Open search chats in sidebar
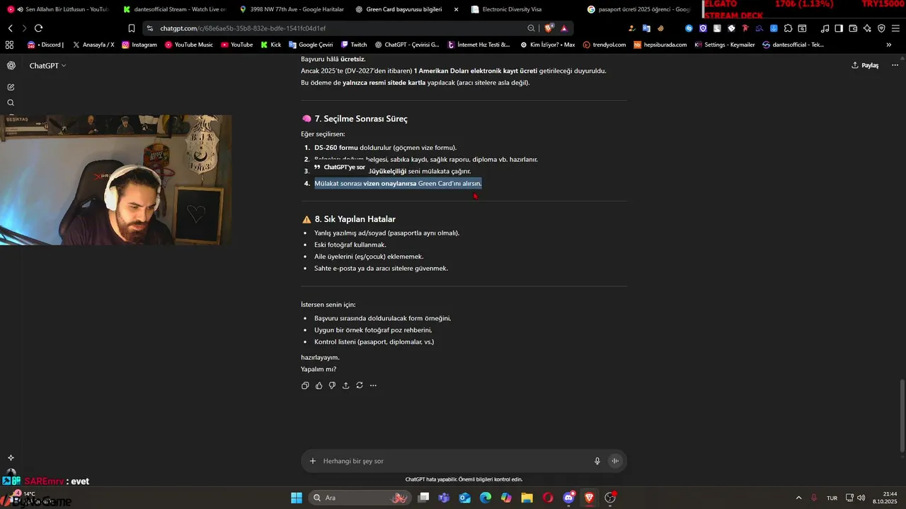This screenshot has width=906, height=509. click(x=11, y=103)
